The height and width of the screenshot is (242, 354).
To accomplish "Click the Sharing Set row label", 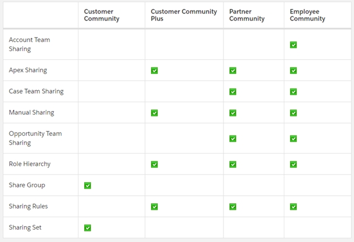I will click(25, 227).
